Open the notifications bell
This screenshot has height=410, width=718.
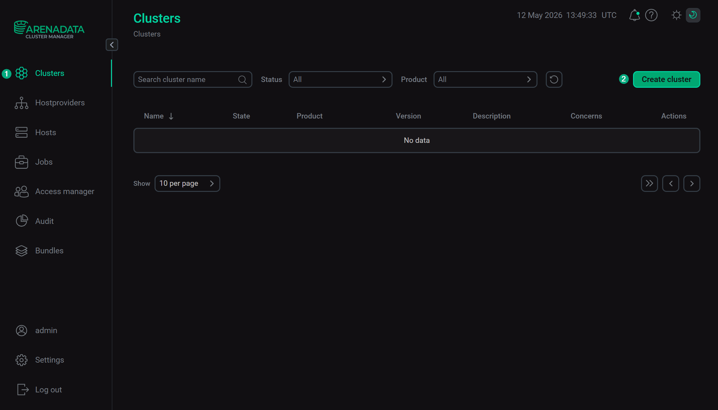(x=634, y=15)
